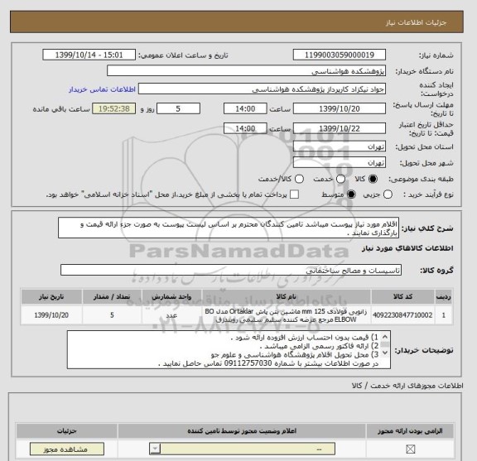
Task: Click the response deadline time 14:00 field
Action: click(245, 109)
